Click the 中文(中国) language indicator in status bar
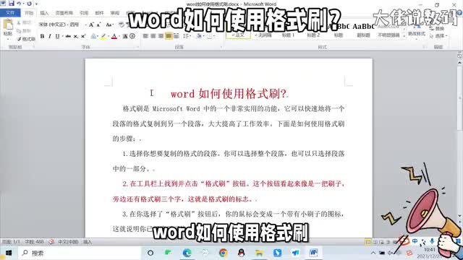 (x=68, y=242)
